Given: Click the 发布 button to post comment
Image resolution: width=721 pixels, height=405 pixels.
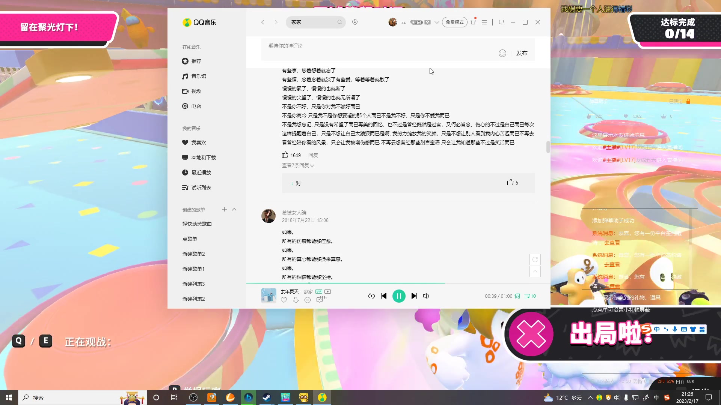Looking at the screenshot, I should click(x=522, y=53).
